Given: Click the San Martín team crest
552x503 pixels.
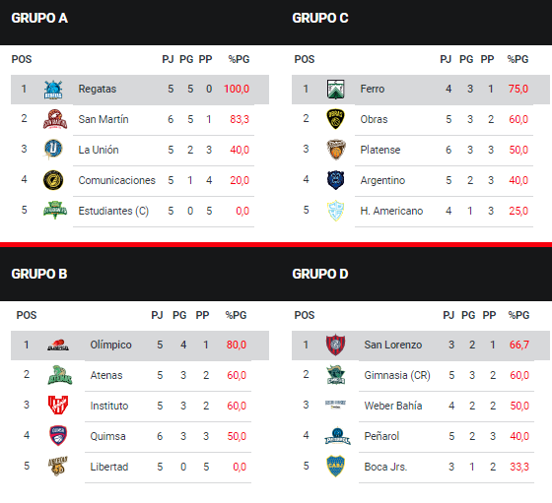Looking at the screenshot, I should [55, 119].
